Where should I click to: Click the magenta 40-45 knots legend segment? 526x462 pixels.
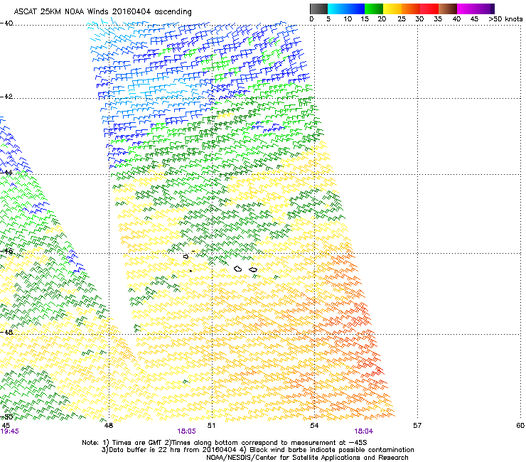tap(466, 9)
